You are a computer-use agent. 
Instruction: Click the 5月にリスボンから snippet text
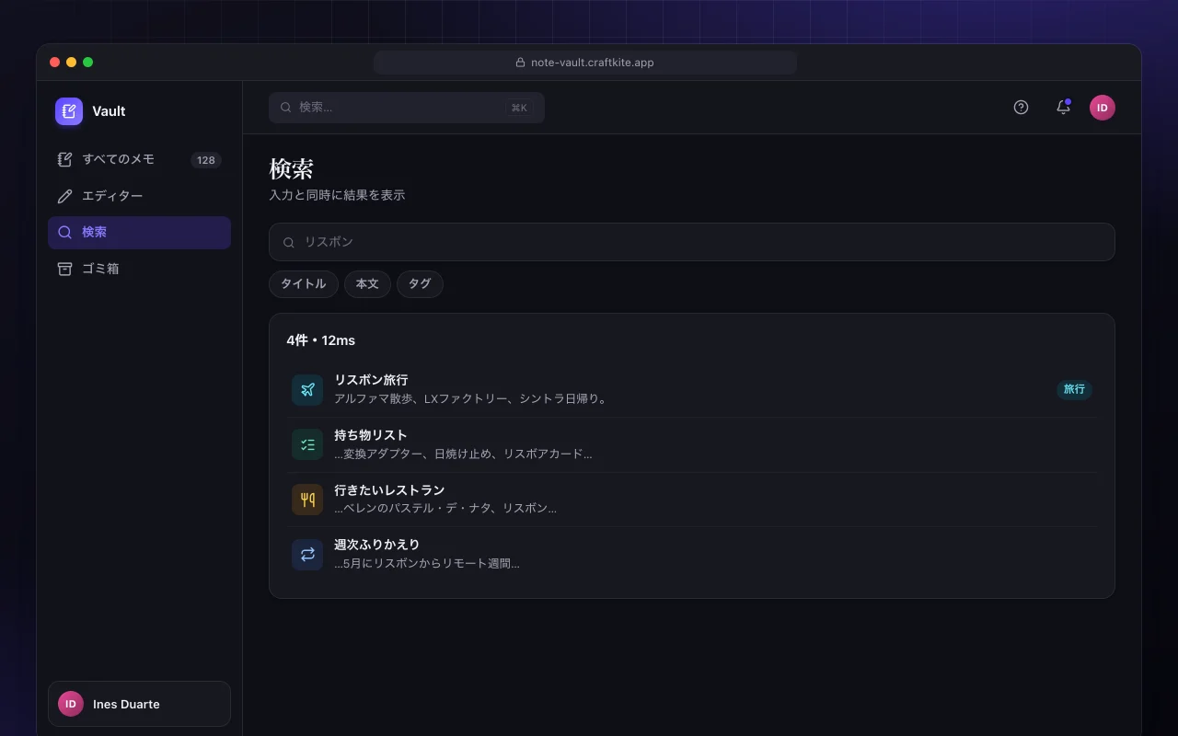pyautogui.click(x=427, y=564)
